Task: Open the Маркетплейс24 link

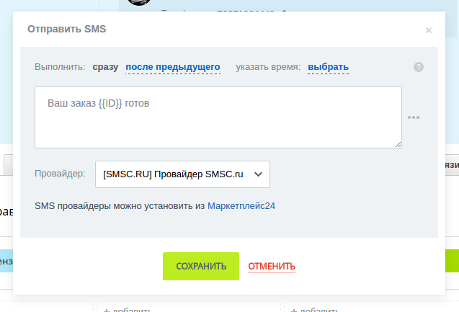Action: click(241, 206)
